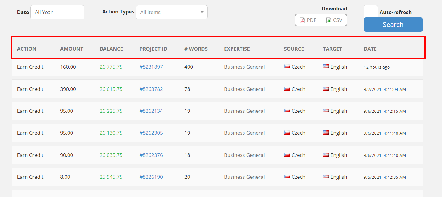
Task: Open project link #8263782
Action: tap(151, 89)
